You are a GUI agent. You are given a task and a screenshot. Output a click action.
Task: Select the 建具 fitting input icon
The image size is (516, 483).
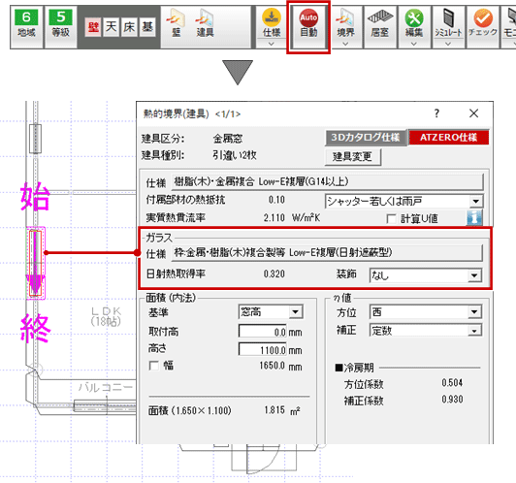click(x=206, y=23)
